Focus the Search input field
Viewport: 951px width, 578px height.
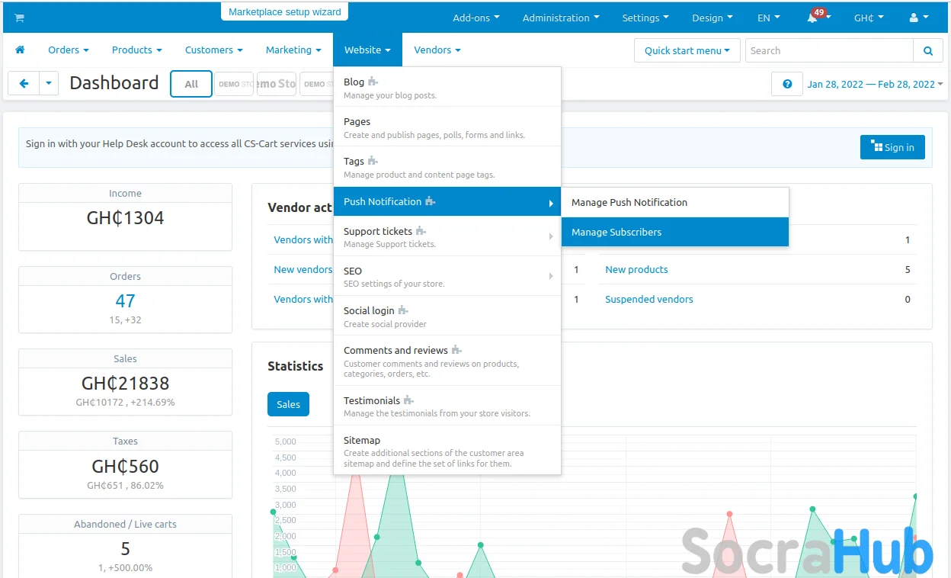coord(828,51)
